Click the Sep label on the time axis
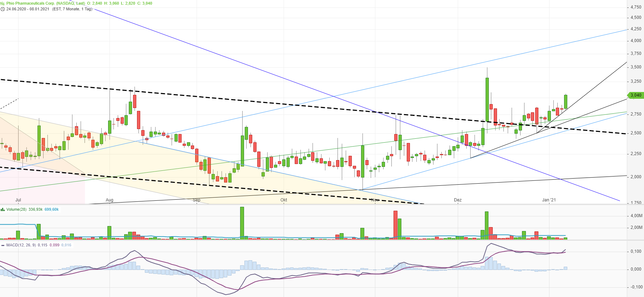This screenshot has height=297, width=644. [x=197, y=200]
